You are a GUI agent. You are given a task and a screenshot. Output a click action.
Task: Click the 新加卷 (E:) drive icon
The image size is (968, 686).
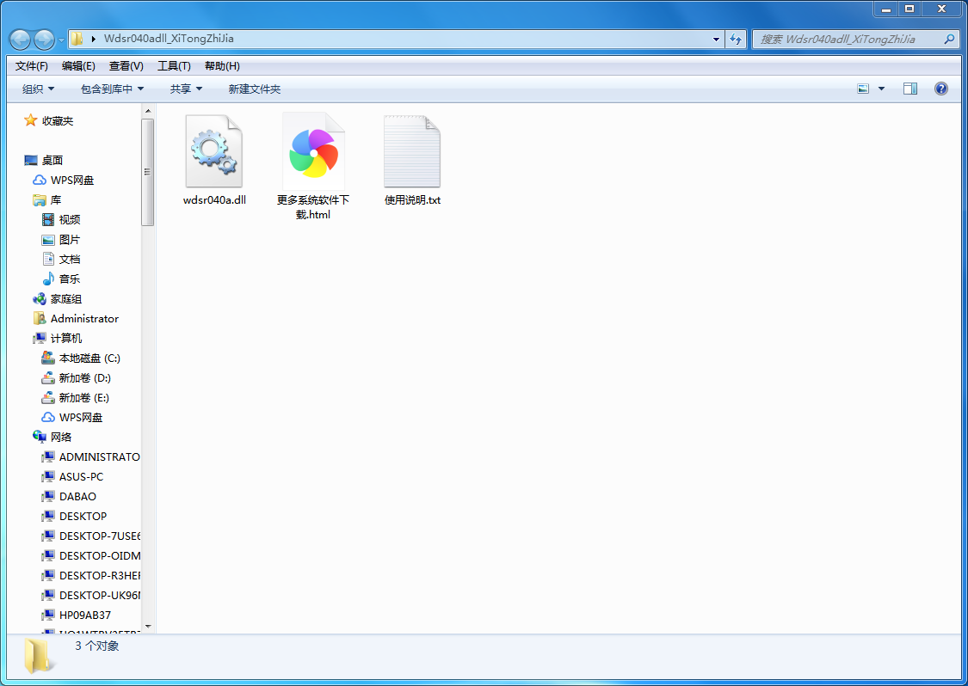point(48,397)
